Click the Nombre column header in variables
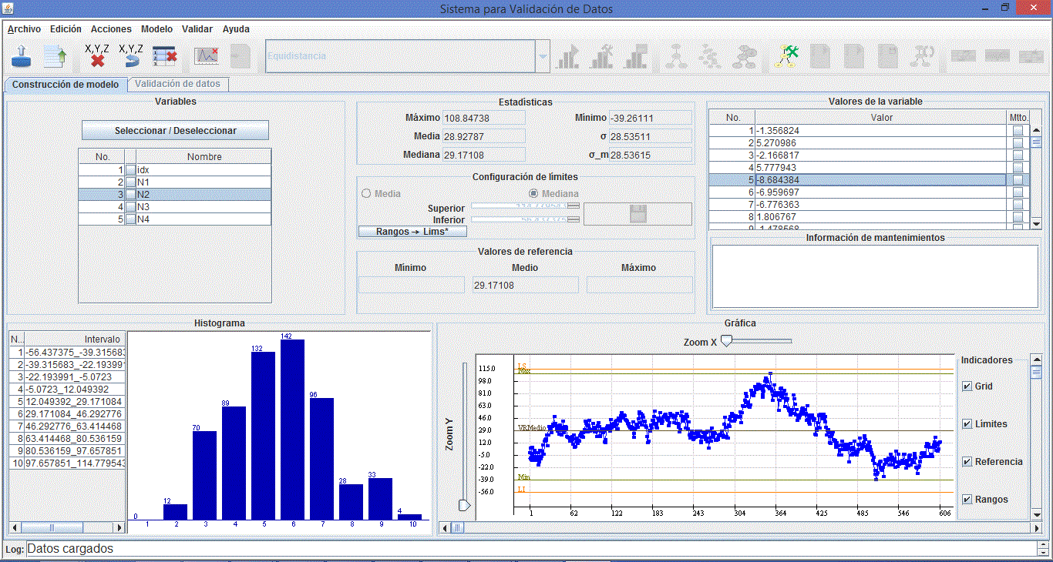Screen dimensions: 1053x562 [x=204, y=157]
